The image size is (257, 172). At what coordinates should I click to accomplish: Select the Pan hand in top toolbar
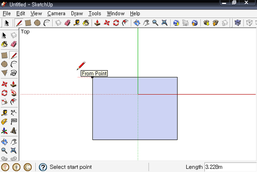click(x=146, y=23)
